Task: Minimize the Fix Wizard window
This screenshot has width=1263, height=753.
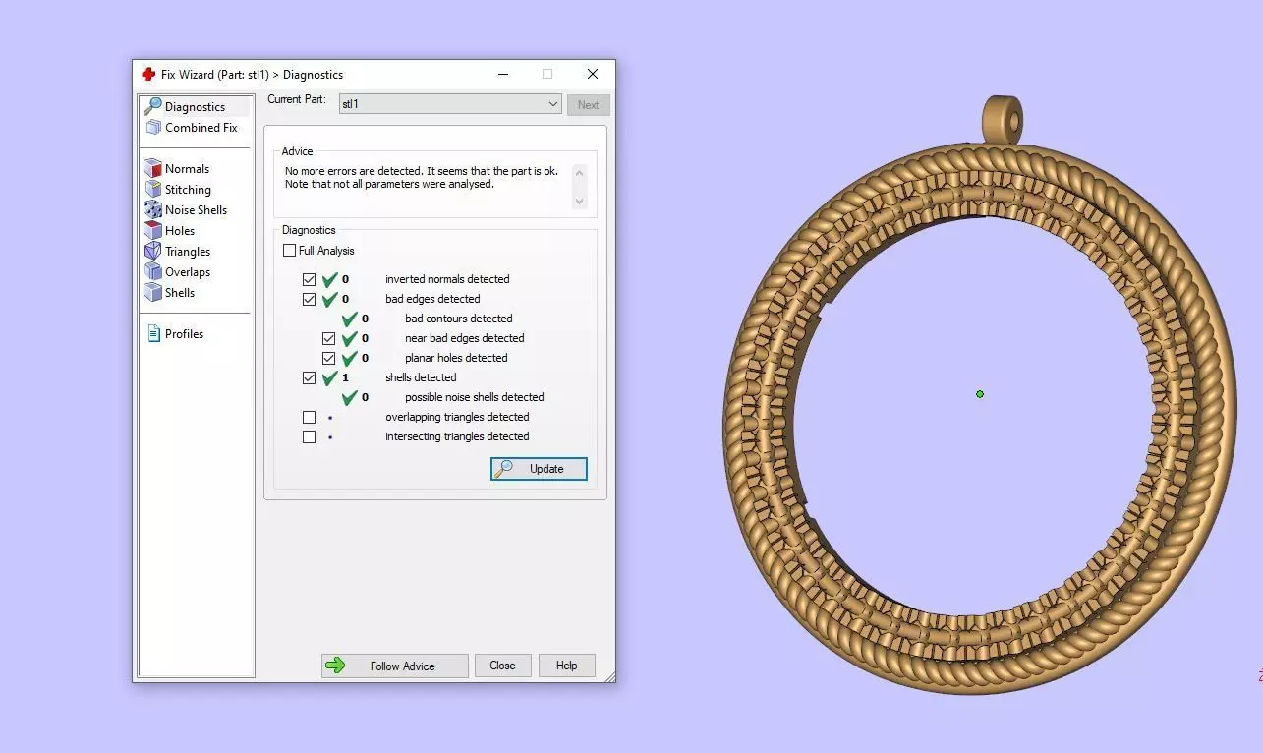Action: tap(503, 74)
